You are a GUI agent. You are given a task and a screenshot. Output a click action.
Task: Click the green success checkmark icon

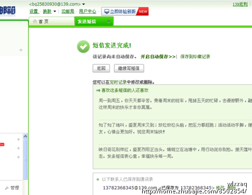click(x=83, y=46)
